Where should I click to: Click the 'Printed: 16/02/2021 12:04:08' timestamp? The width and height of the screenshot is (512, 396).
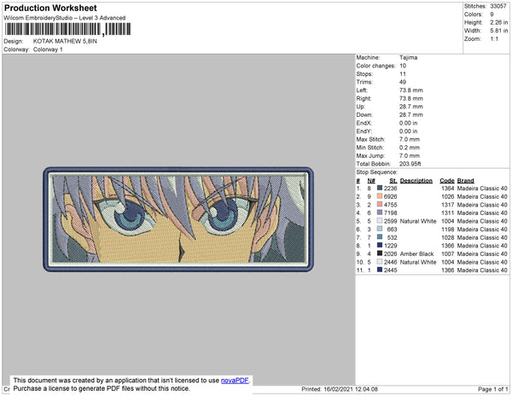pyautogui.click(x=340, y=389)
